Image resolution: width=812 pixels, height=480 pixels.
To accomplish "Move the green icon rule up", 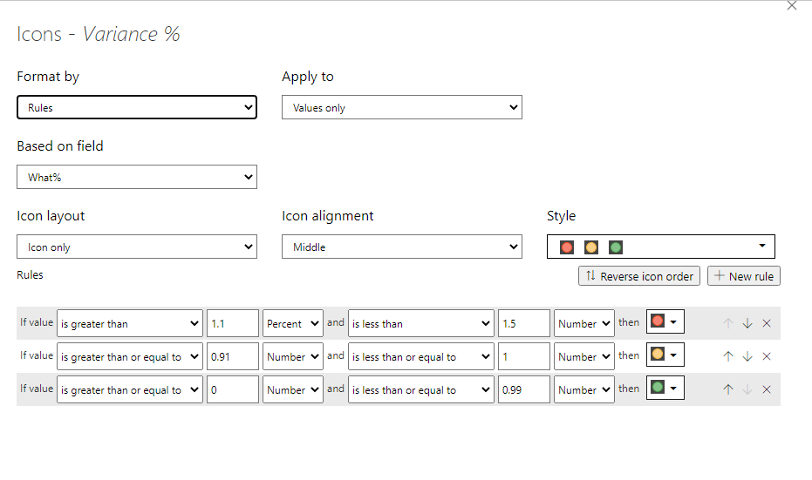I will (728, 389).
